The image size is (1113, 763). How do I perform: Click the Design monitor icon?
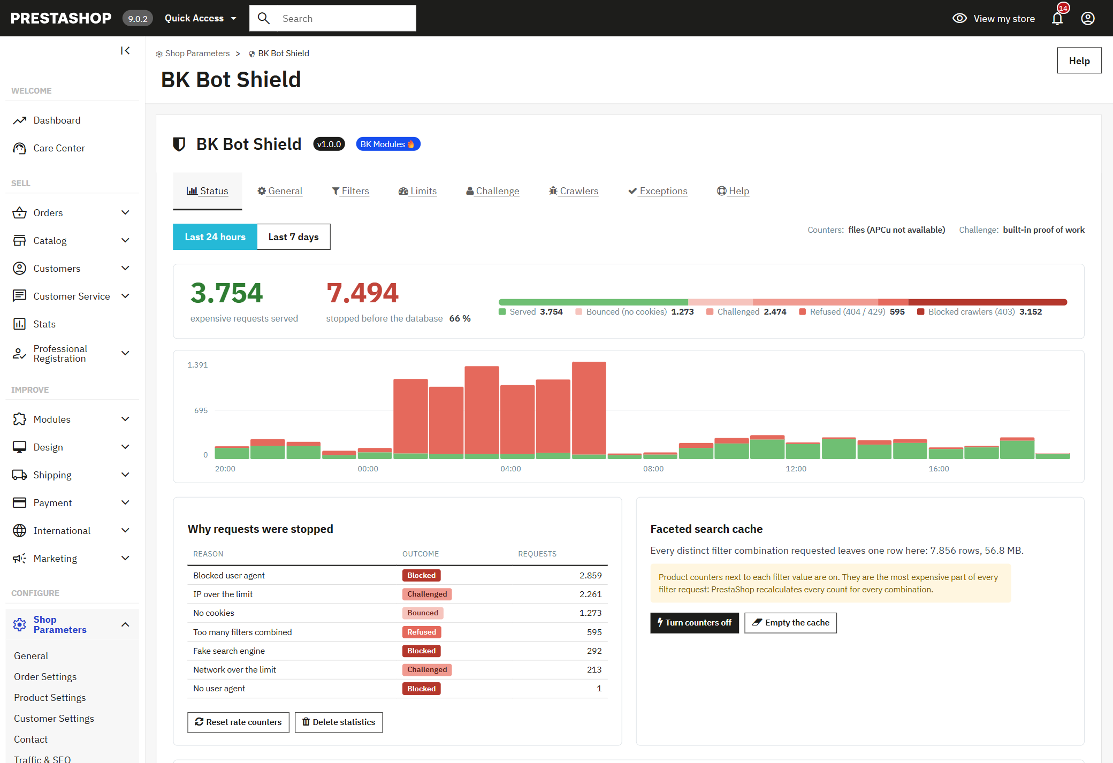(20, 447)
